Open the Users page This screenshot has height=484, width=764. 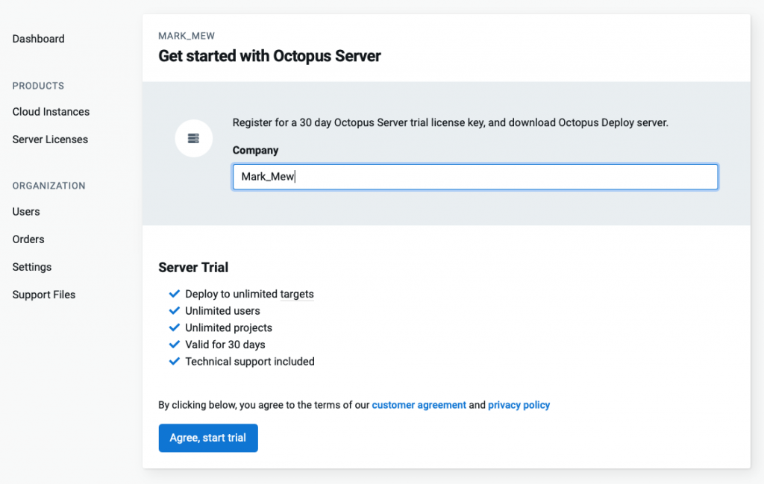[x=26, y=212]
